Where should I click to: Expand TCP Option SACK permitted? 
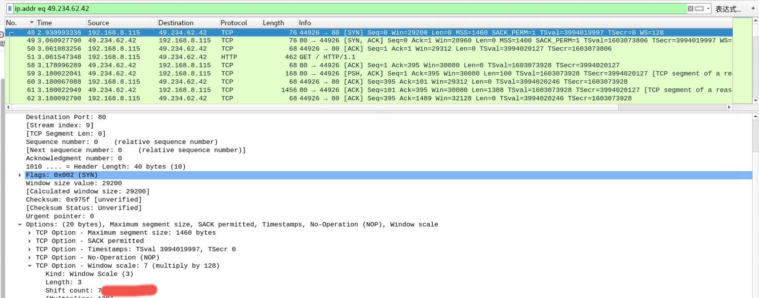(x=30, y=241)
